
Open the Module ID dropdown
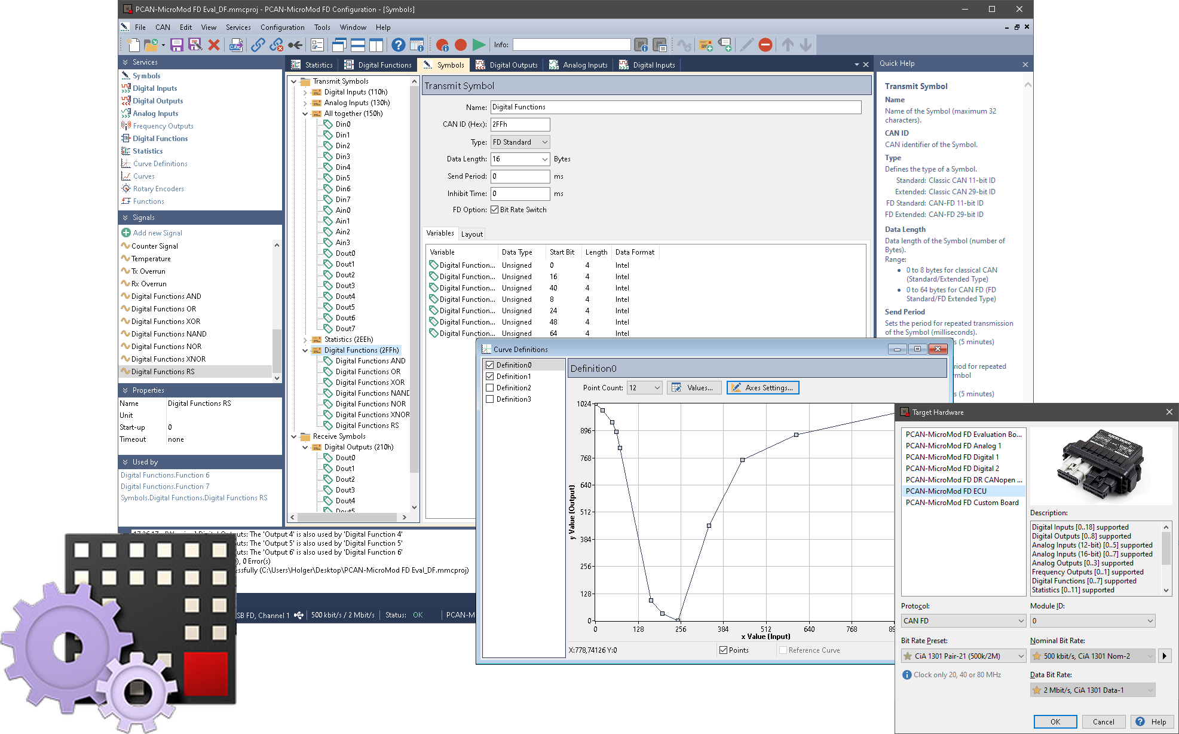coord(1092,621)
